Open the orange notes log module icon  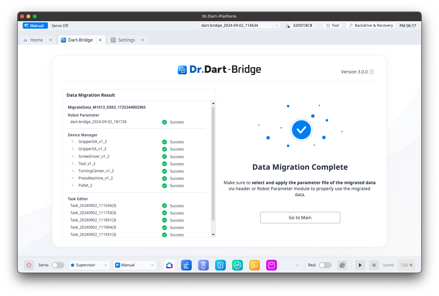[255, 265]
